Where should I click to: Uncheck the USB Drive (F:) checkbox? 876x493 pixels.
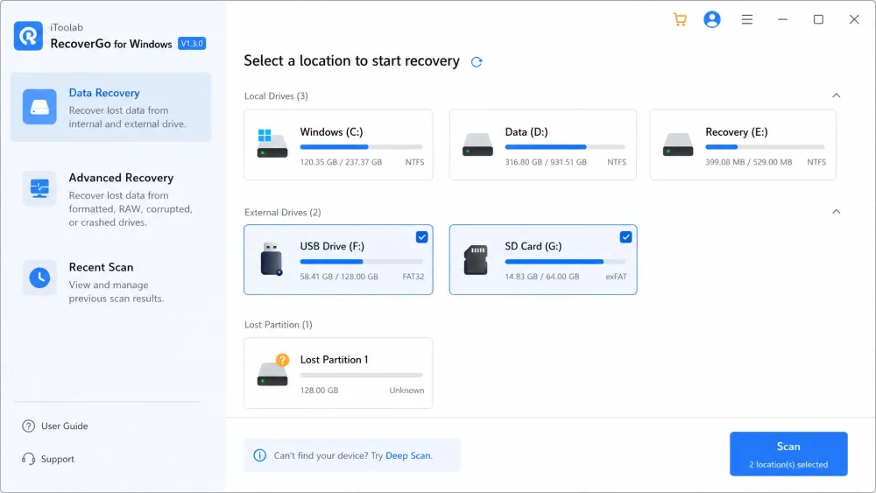pos(422,237)
